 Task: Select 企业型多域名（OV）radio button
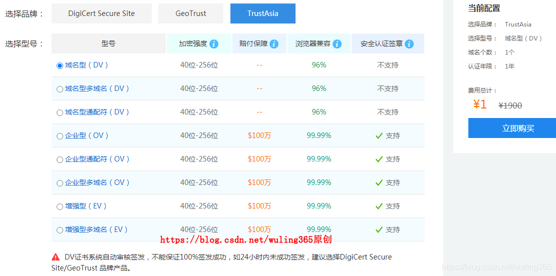(60, 183)
